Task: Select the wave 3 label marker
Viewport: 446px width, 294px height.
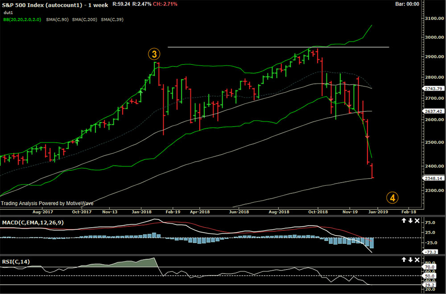Action: 154,54
